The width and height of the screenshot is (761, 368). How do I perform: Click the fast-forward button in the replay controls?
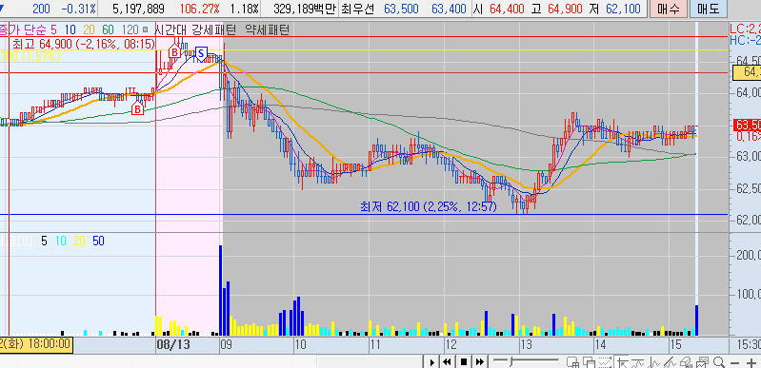(480, 361)
